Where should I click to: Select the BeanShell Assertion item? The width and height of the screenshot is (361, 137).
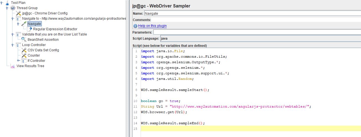[43, 40]
